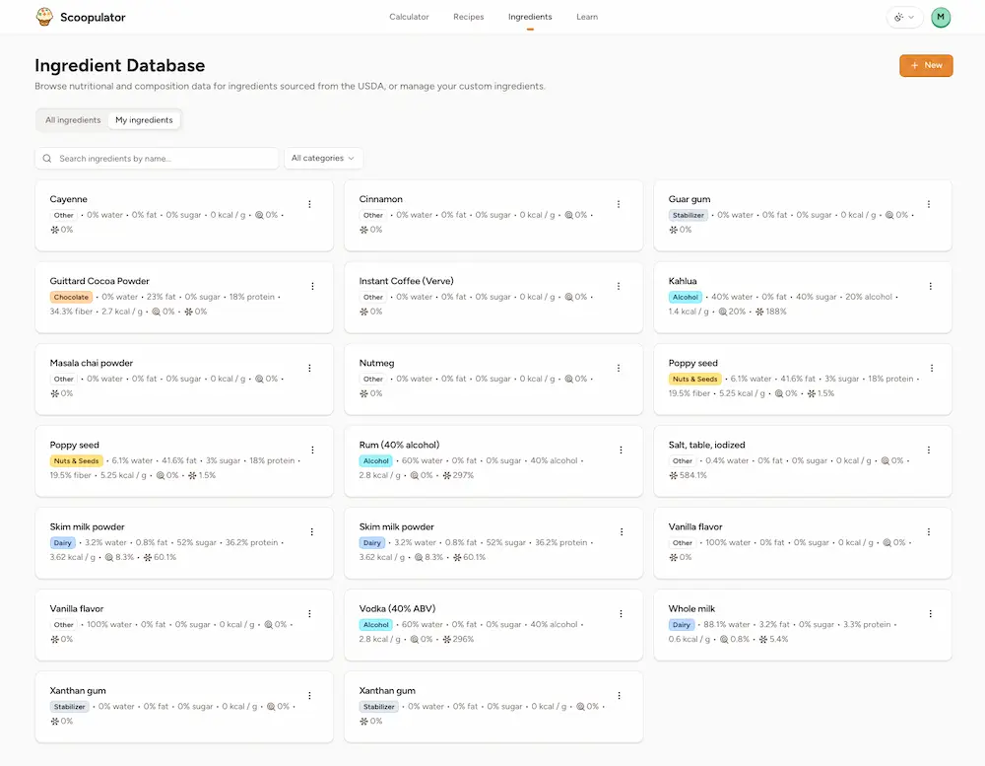Navigate to the Learn tab
Image resolution: width=985 pixels, height=766 pixels.
point(587,17)
